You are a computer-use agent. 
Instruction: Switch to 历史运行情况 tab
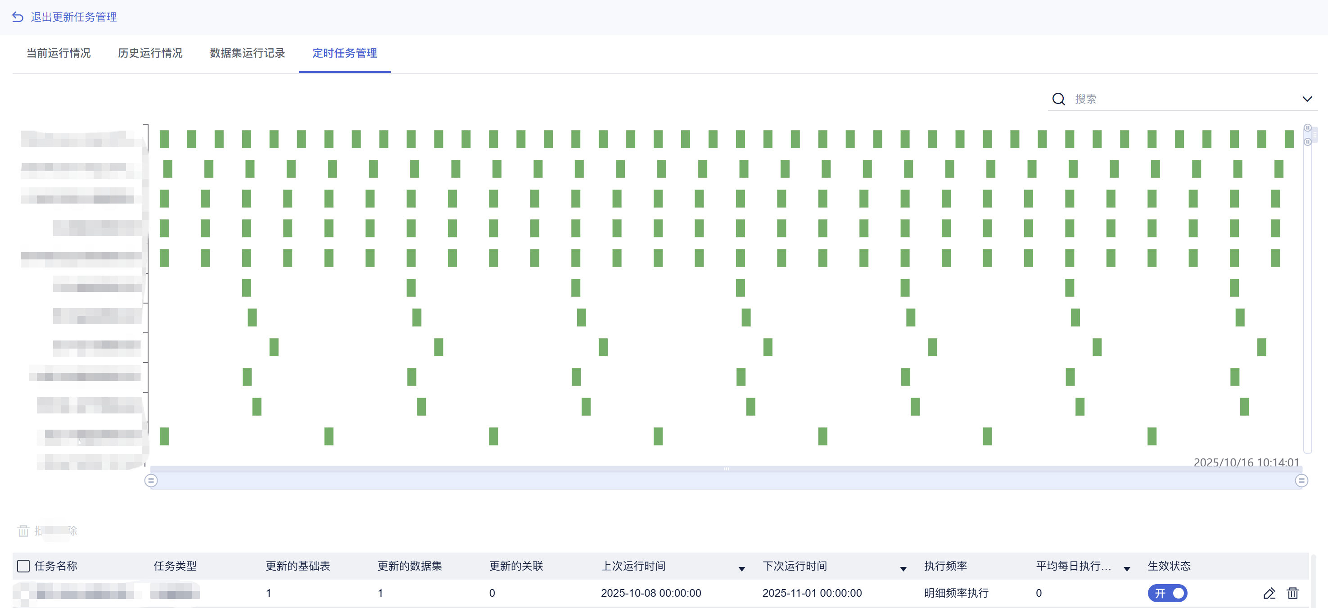pos(150,53)
